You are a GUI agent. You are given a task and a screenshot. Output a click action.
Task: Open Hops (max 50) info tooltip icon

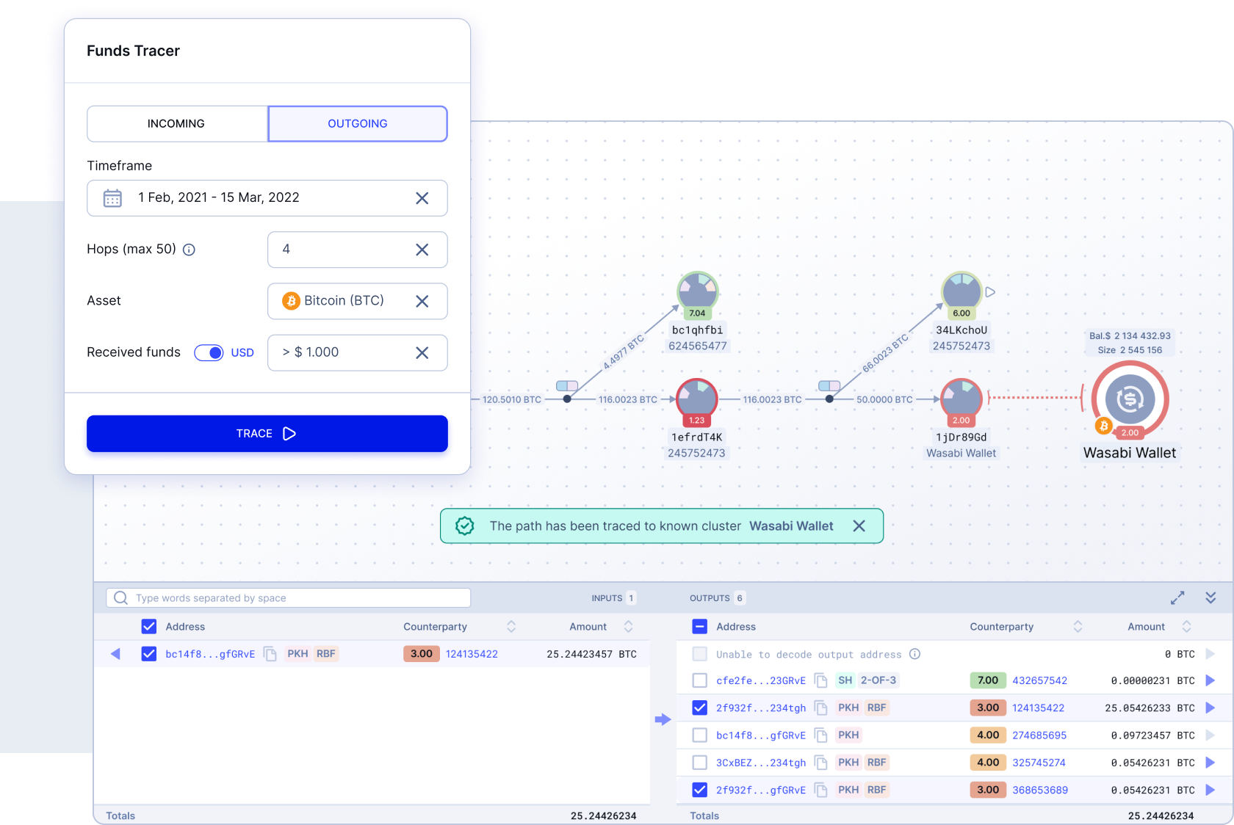pyautogui.click(x=189, y=250)
